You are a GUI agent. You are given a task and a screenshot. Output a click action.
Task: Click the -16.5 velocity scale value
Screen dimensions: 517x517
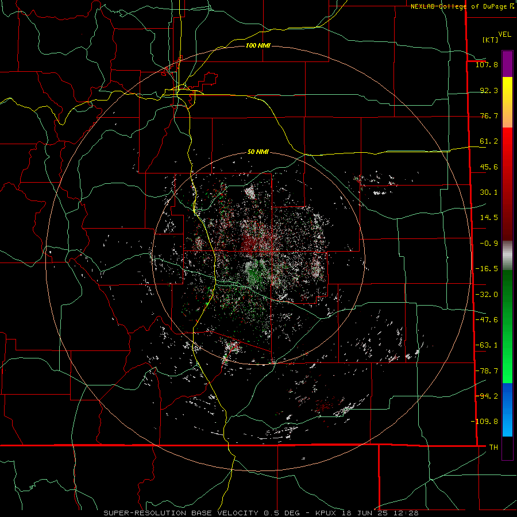tap(487, 269)
